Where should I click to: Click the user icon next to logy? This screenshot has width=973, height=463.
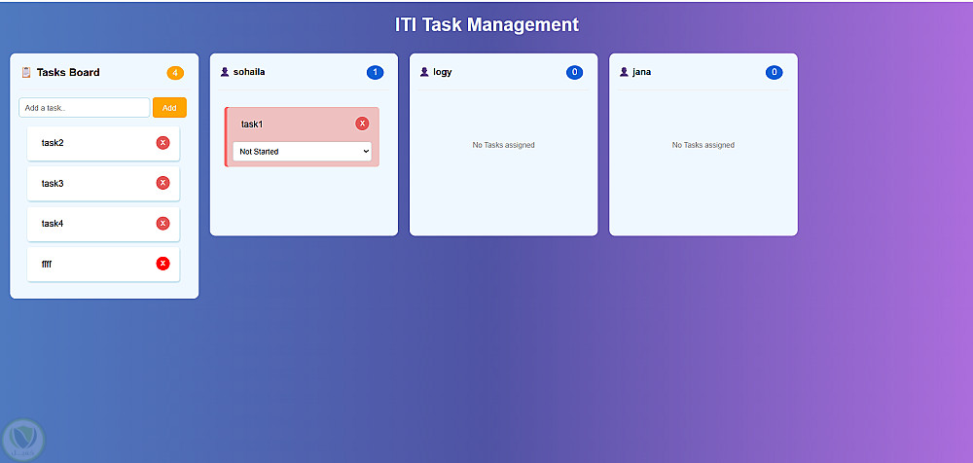pos(424,72)
